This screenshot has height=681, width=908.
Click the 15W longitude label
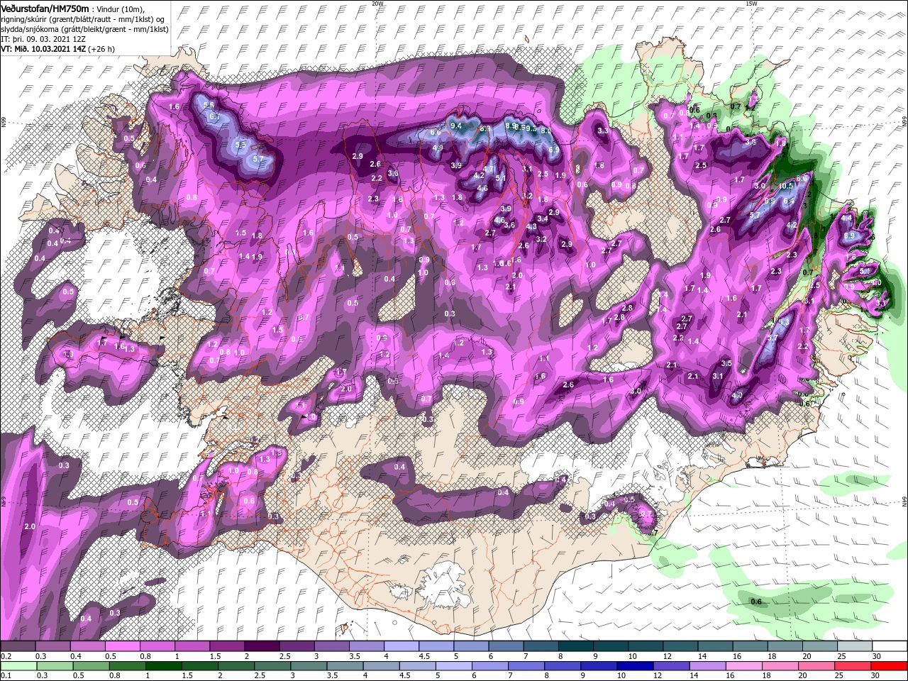751,3
